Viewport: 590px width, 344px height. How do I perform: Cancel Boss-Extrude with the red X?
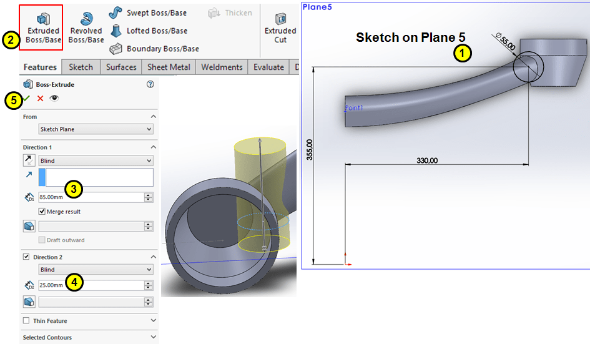pyautogui.click(x=41, y=99)
